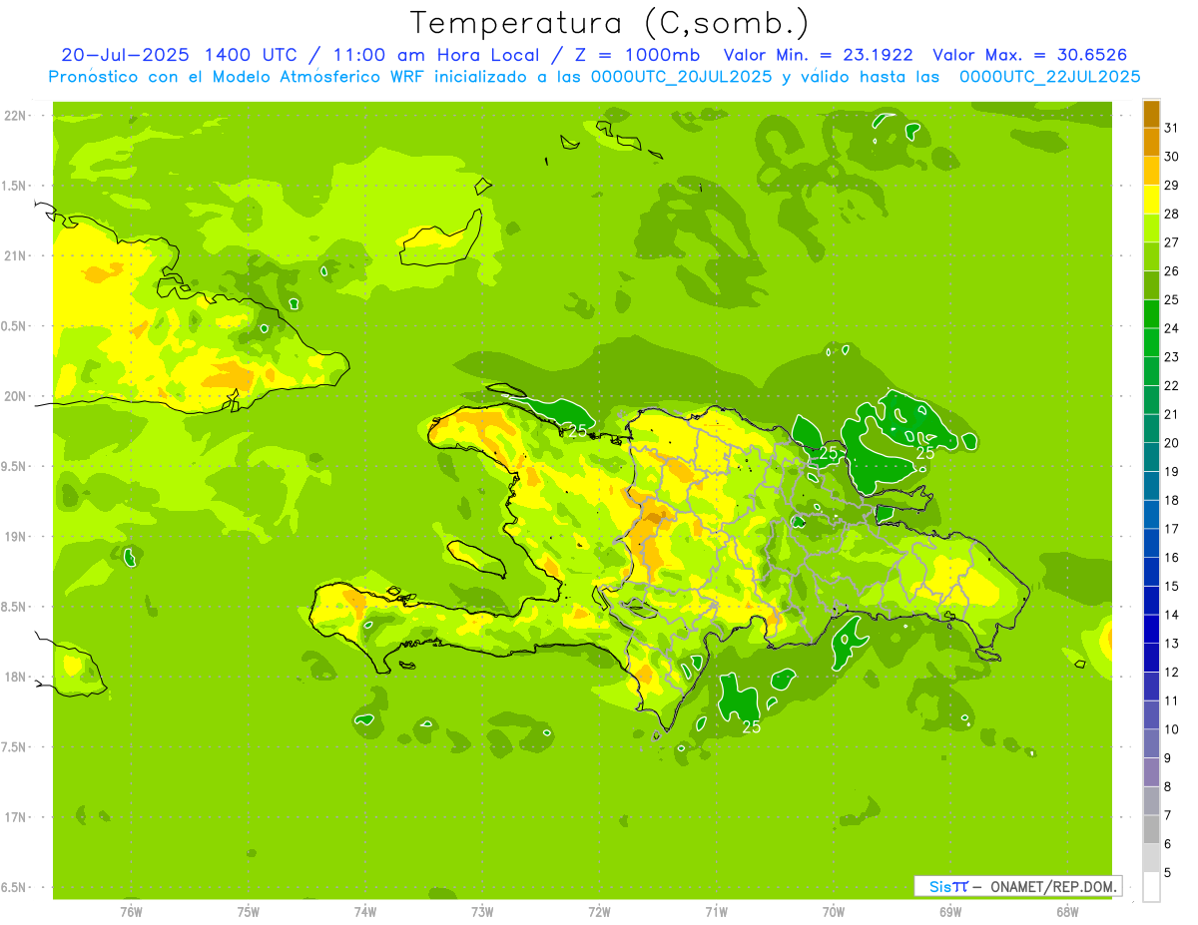Click the '30' value on the color scale
The width and height of the screenshot is (1198, 925).
point(1172,157)
